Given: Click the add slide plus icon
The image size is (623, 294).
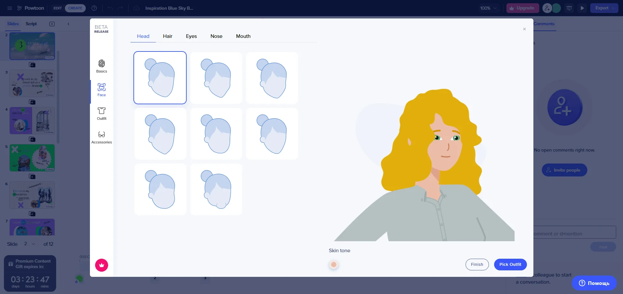Looking at the screenshot, I should point(52,24).
